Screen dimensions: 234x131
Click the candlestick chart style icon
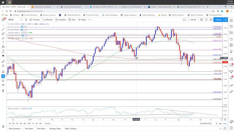pos(26,20)
